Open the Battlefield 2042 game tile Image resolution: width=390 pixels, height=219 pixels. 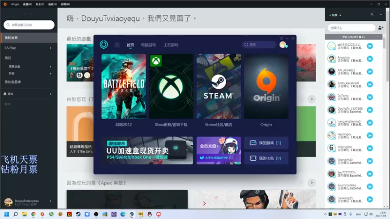124,86
